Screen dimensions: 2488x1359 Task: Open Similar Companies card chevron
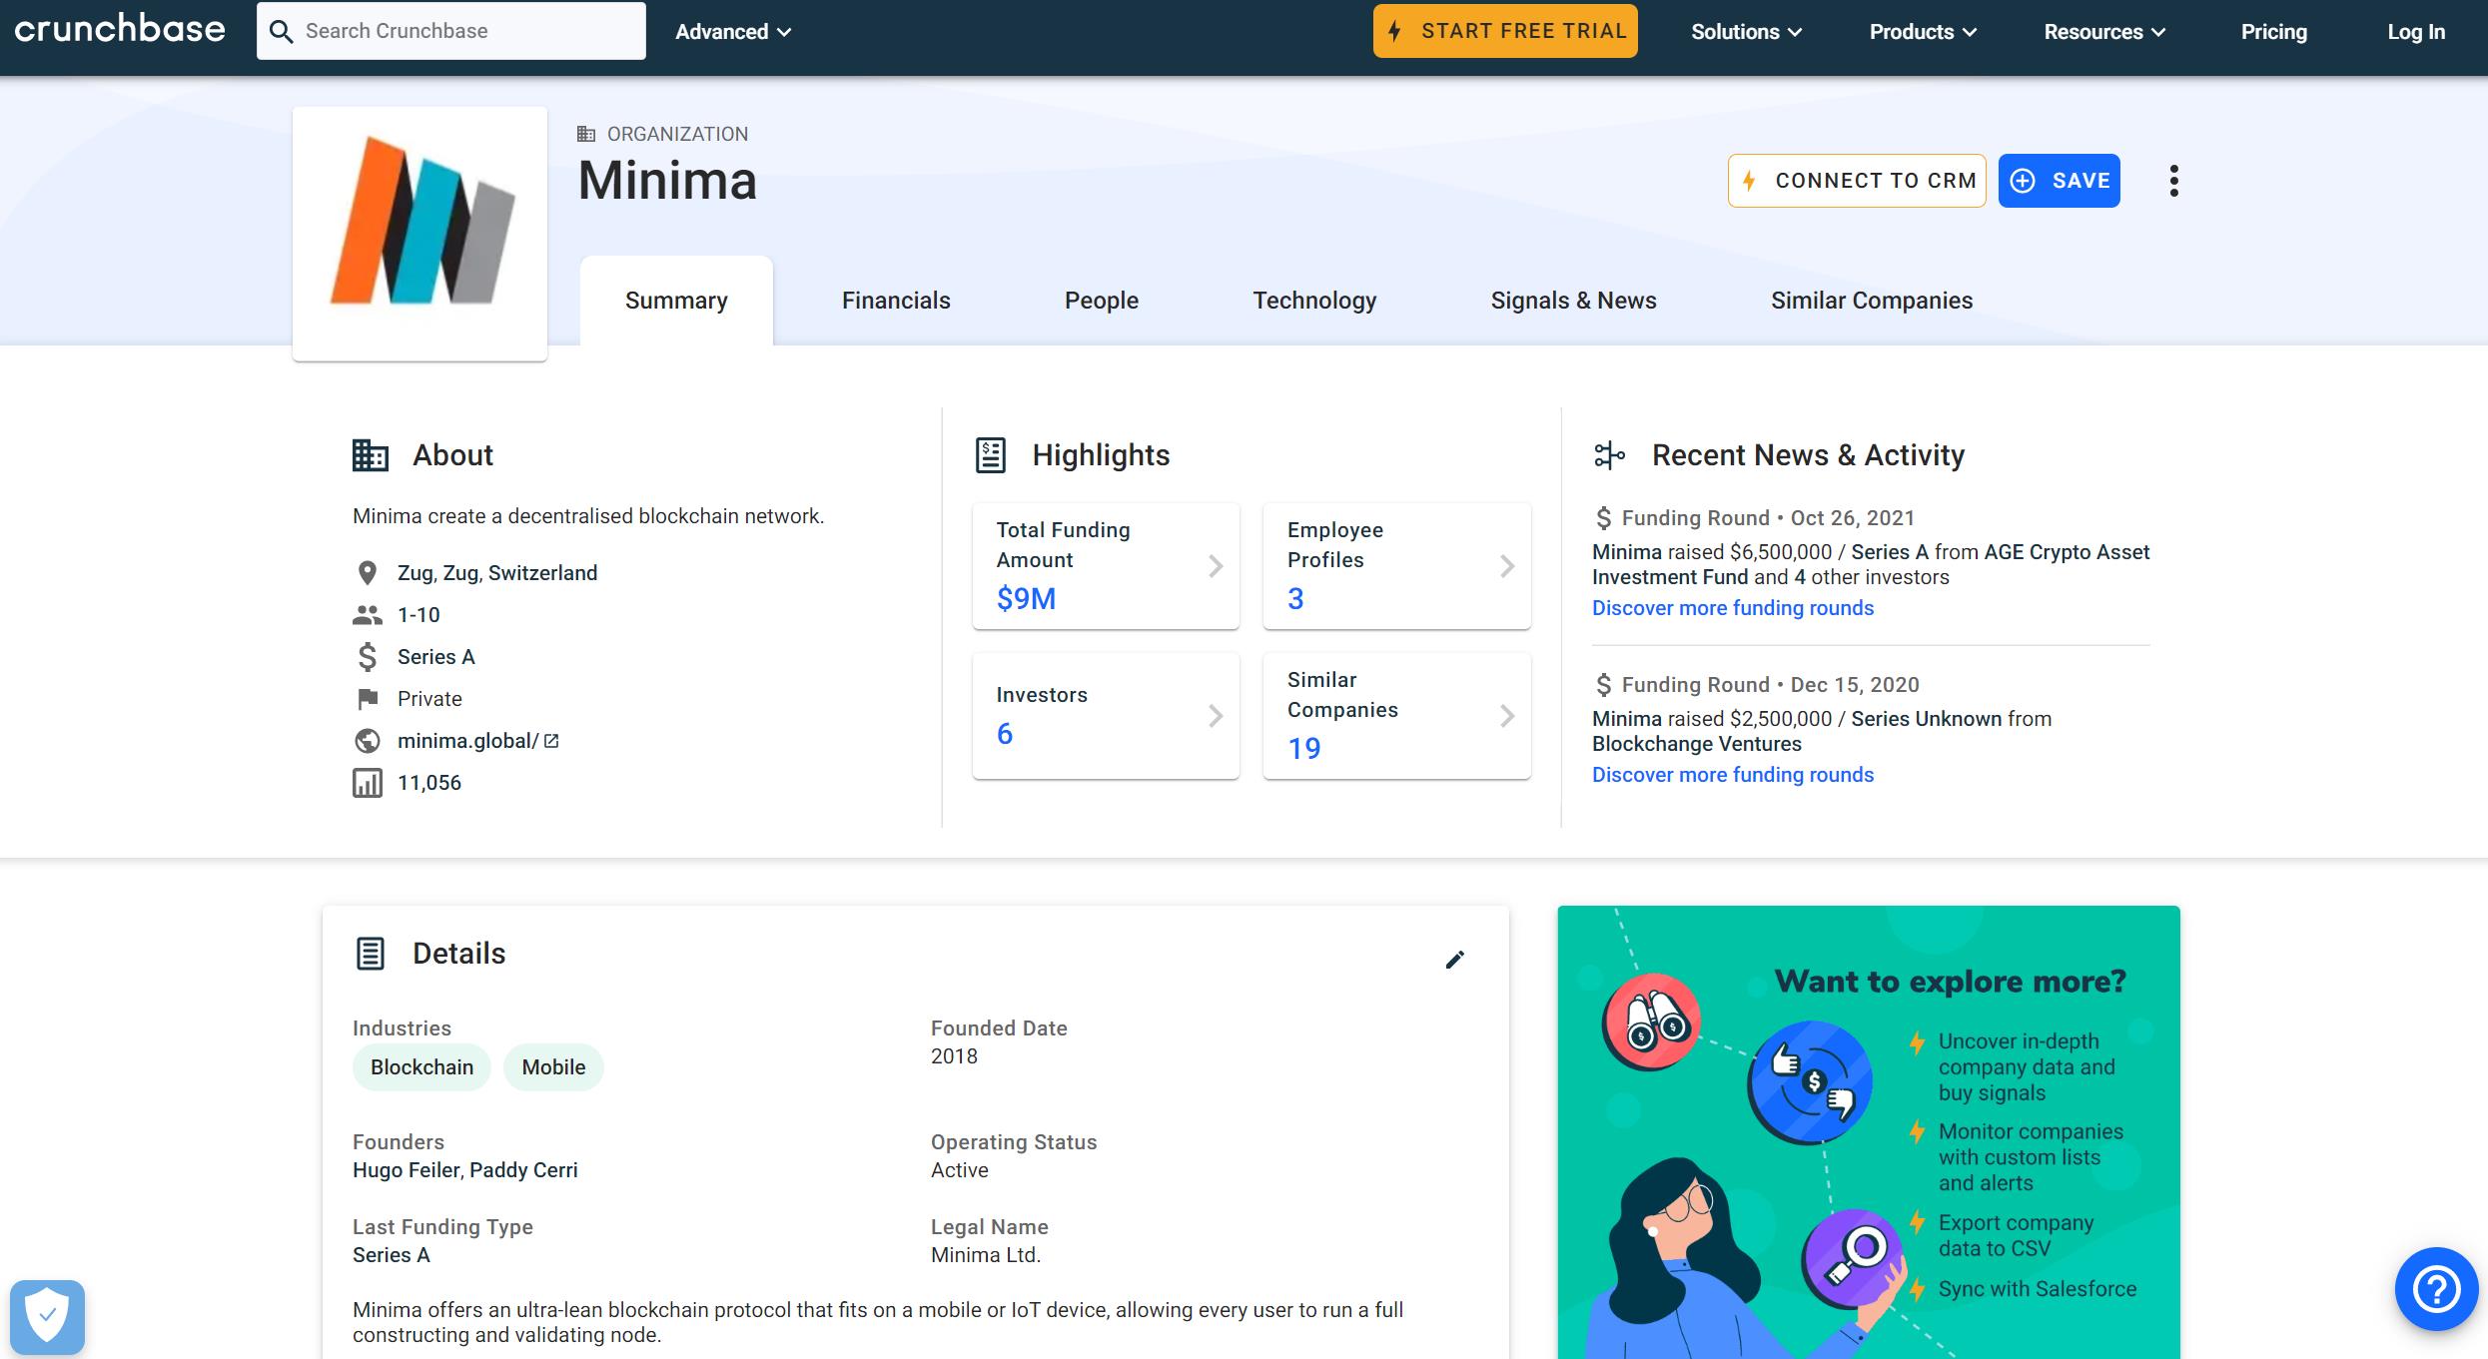click(x=1507, y=716)
